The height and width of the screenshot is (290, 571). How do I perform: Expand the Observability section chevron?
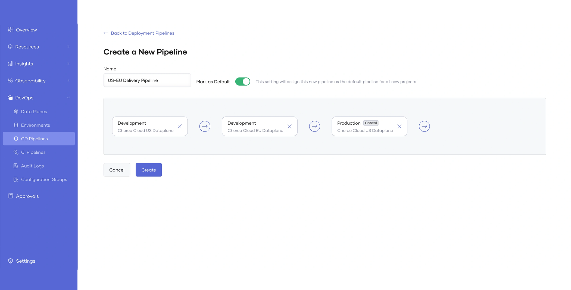[x=68, y=80]
